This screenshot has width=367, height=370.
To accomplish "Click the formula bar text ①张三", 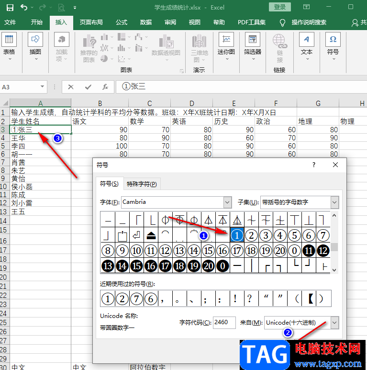I will click(x=133, y=86).
